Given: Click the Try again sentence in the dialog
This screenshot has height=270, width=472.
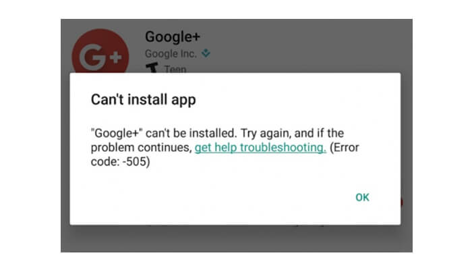Looking at the screenshot, I should point(292,133).
